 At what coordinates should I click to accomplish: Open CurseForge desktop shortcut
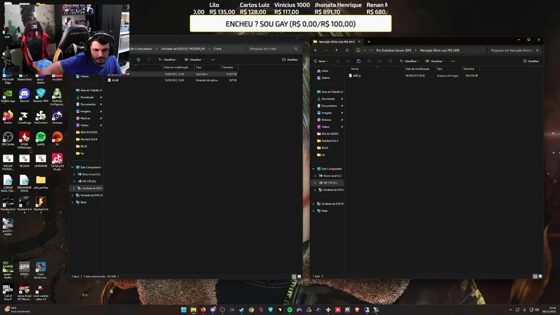pyautogui.click(x=24, y=117)
